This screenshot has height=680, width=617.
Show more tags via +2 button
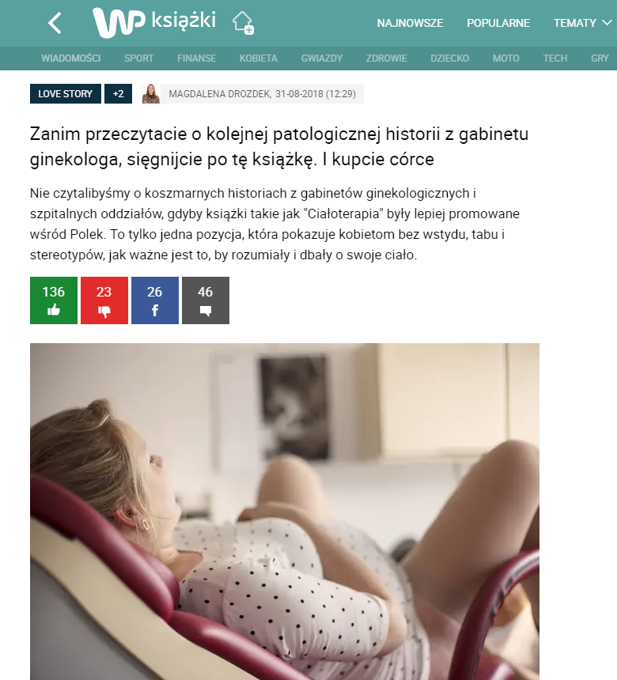(118, 93)
